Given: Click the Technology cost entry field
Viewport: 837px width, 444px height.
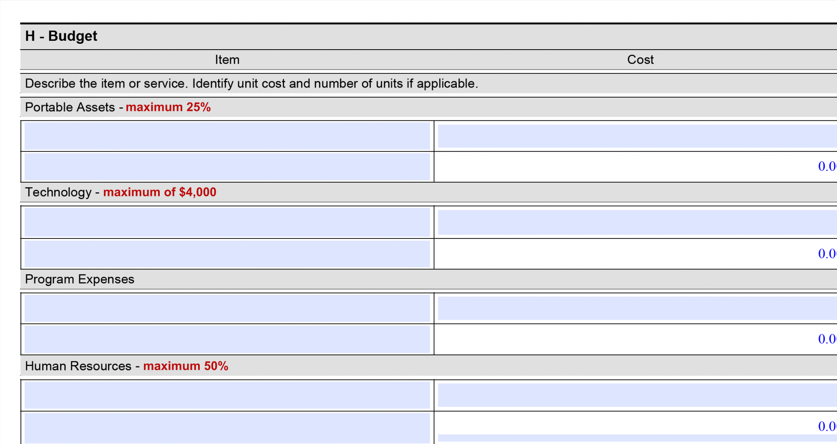Looking at the screenshot, I should click(634, 222).
